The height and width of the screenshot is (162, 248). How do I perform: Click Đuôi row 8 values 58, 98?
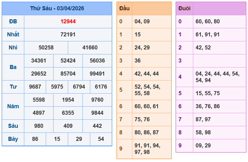click(x=203, y=132)
